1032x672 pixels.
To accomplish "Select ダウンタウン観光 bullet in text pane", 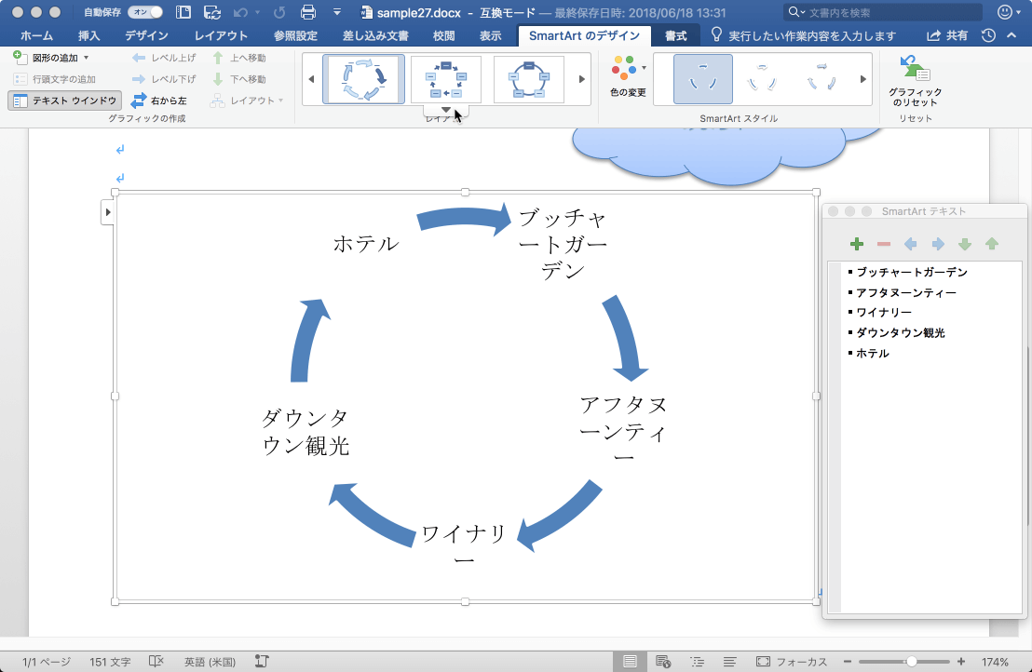I will click(x=901, y=332).
